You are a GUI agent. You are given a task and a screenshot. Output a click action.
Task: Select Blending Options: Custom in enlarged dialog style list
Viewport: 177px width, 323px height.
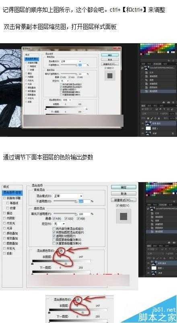[x=12, y=193]
